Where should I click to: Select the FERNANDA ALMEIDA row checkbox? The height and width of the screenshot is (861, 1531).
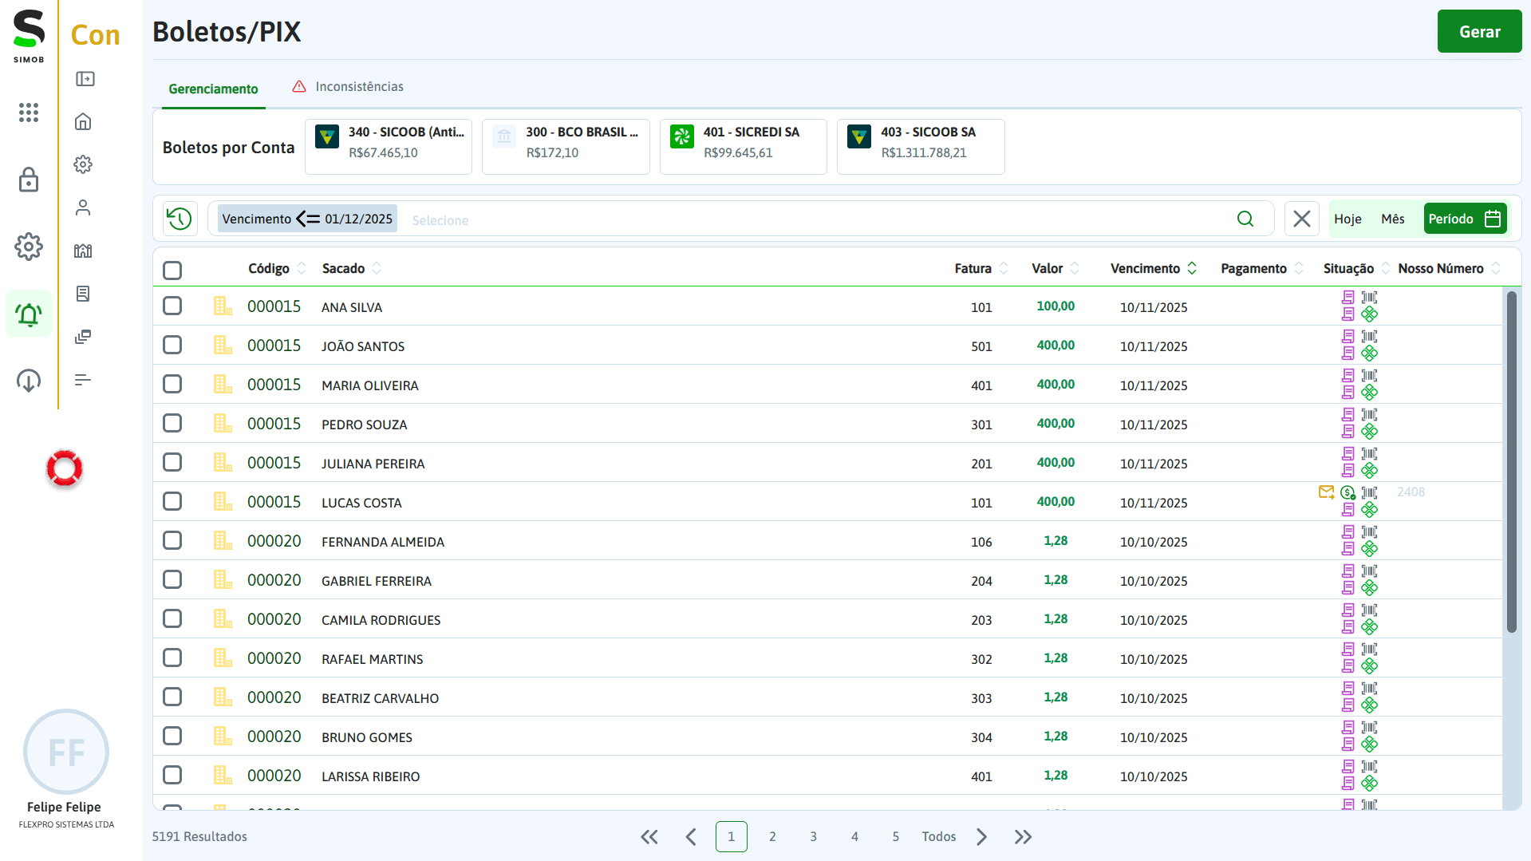(x=172, y=541)
